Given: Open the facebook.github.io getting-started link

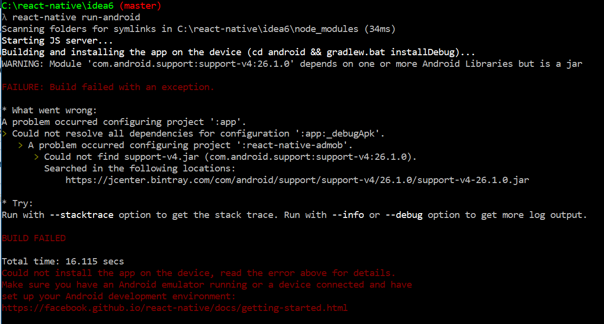Looking at the screenshot, I should click(x=174, y=308).
